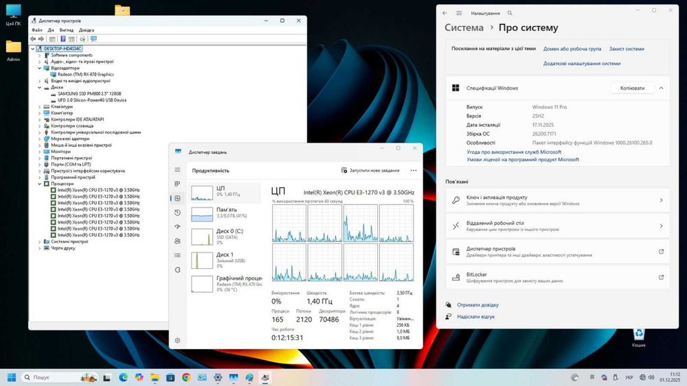Click Forward arrow in Device Manager toolbar
Viewport: 687px width, 386px height.
pyautogui.click(x=41, y=39)
